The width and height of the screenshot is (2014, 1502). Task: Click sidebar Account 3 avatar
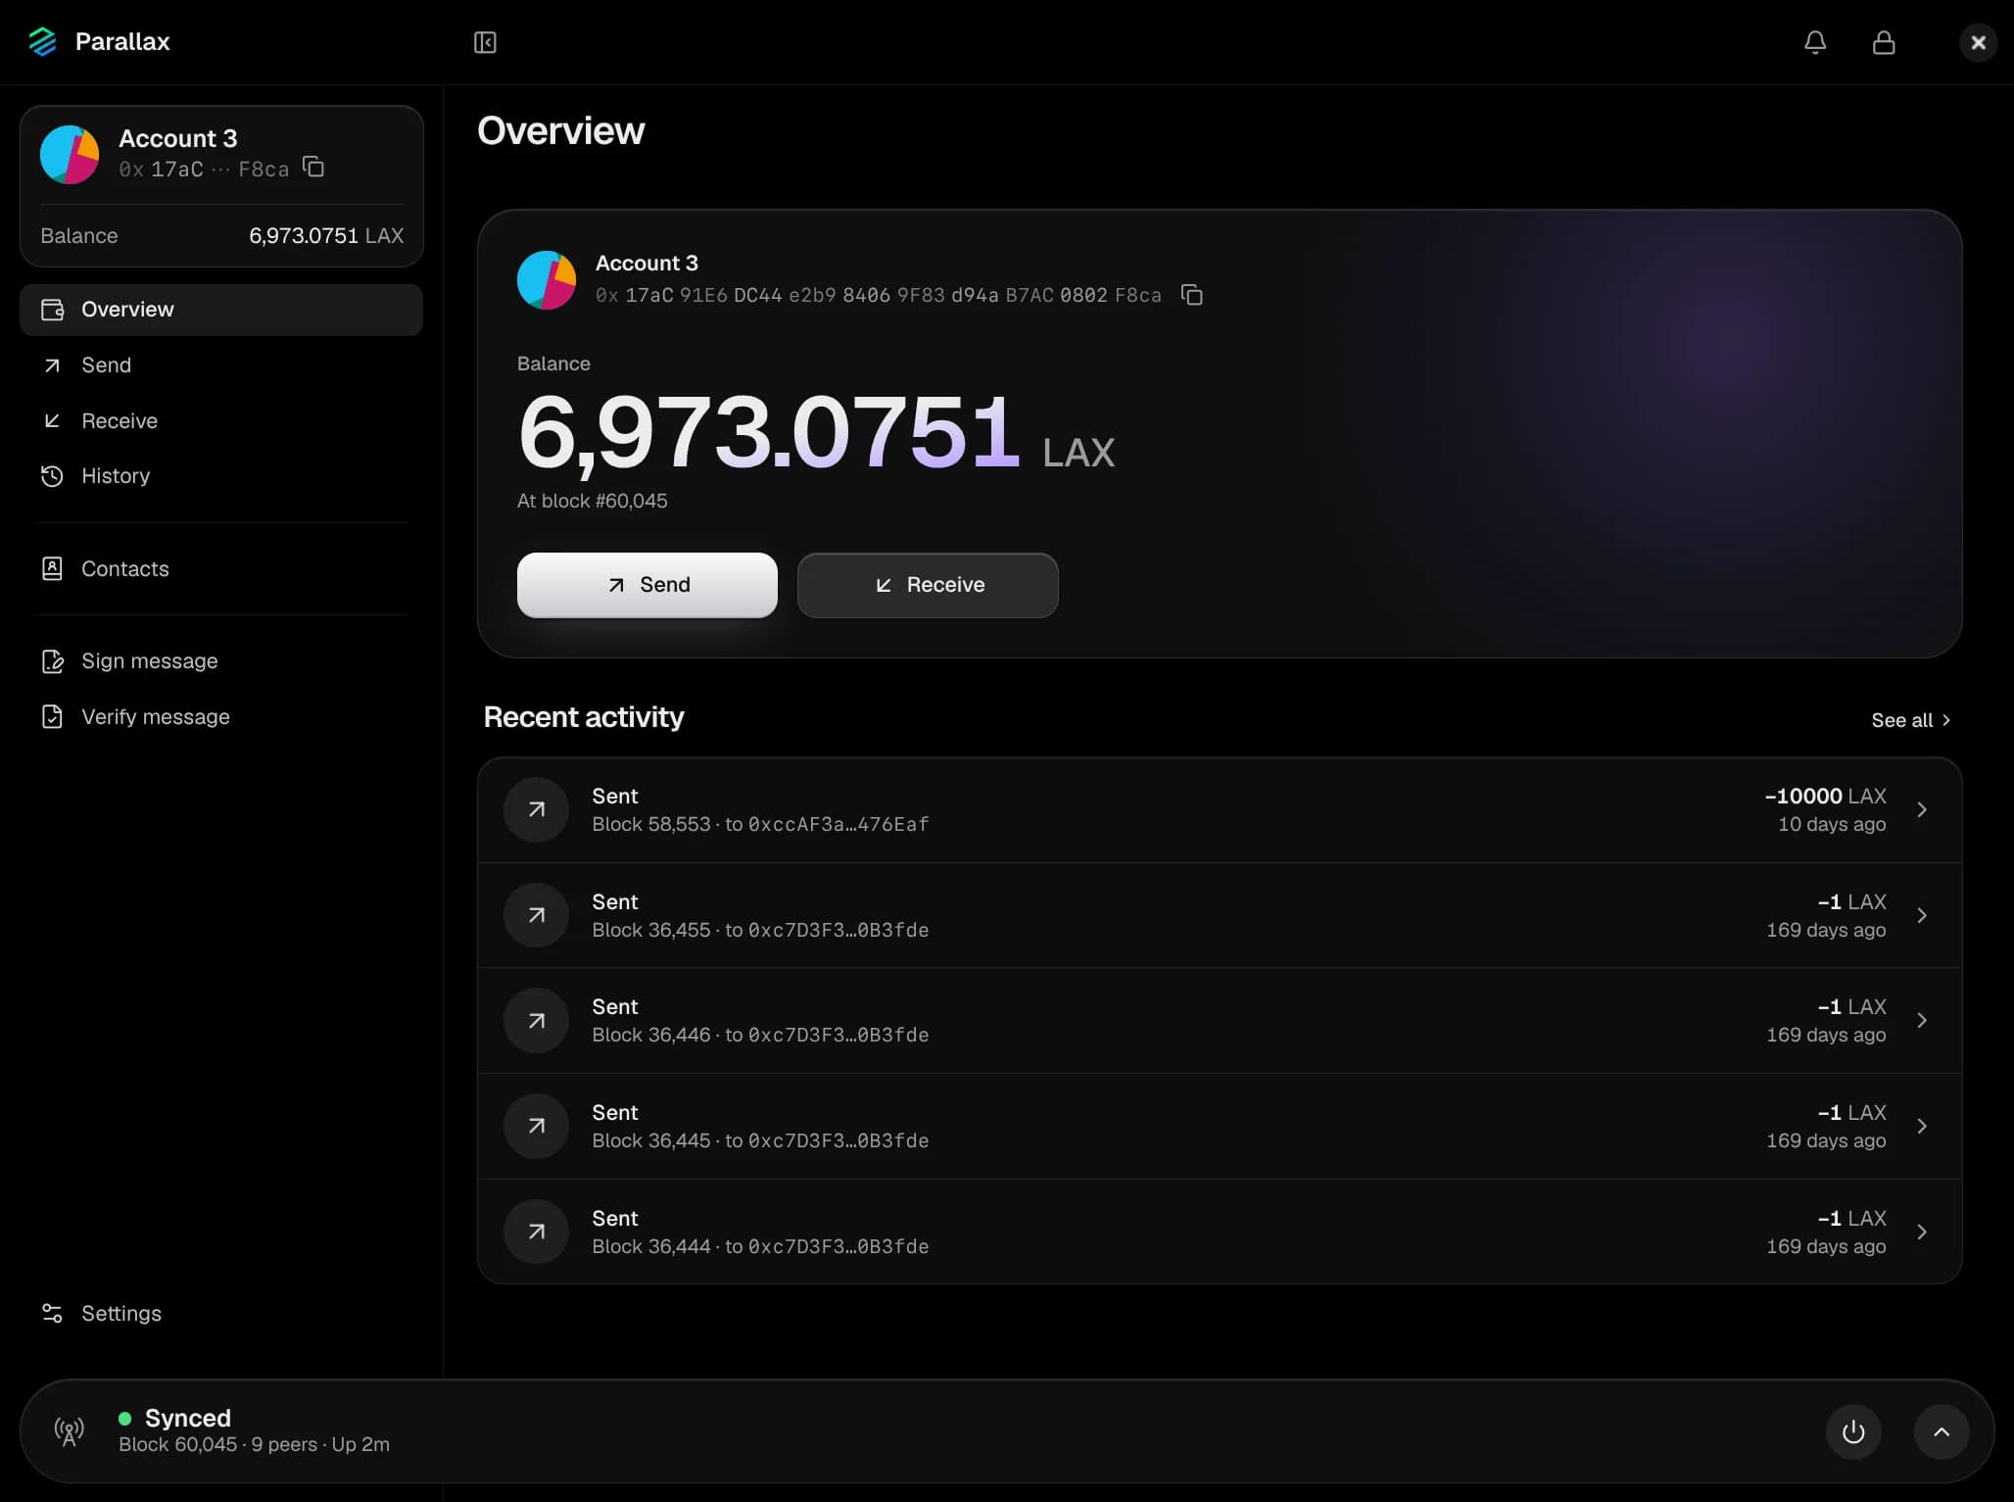[x=70, y=154]
